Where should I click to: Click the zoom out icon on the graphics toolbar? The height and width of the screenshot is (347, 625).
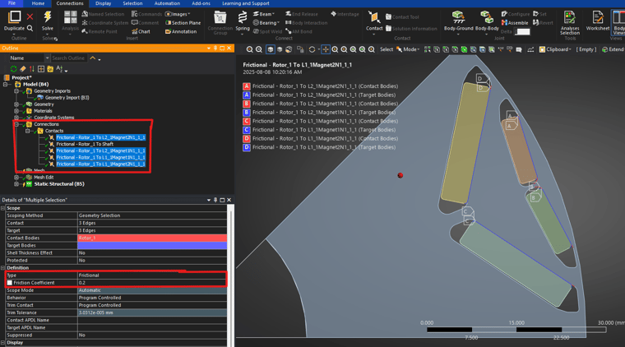[x=259, y=49]
